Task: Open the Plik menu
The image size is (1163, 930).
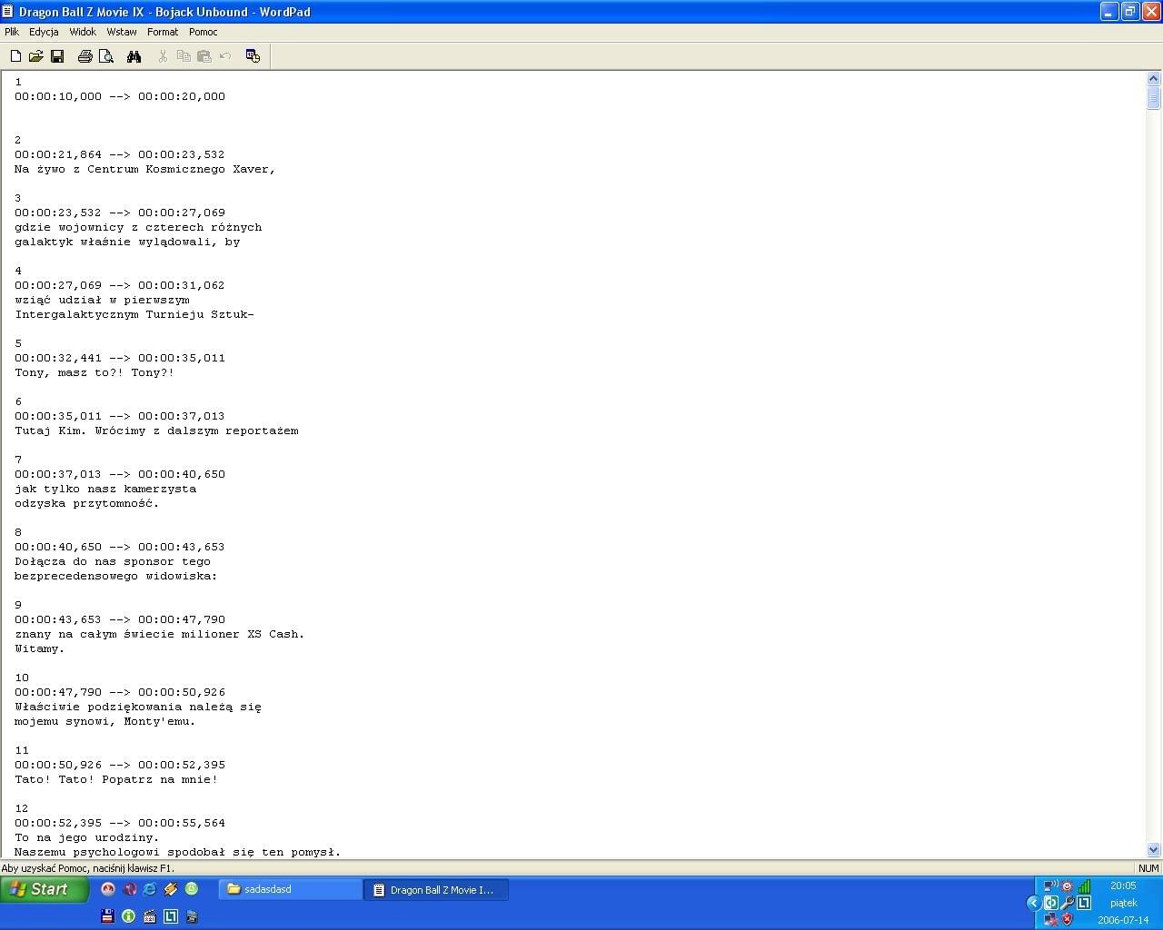Action: 12,32
